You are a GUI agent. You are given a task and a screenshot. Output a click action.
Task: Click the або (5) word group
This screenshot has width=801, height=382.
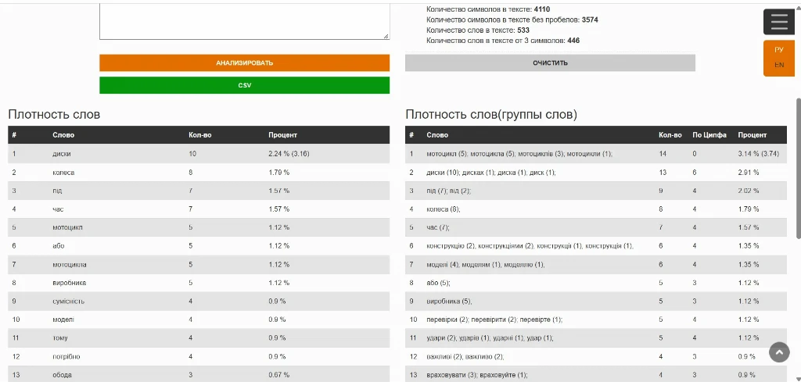tap(438, 283)
